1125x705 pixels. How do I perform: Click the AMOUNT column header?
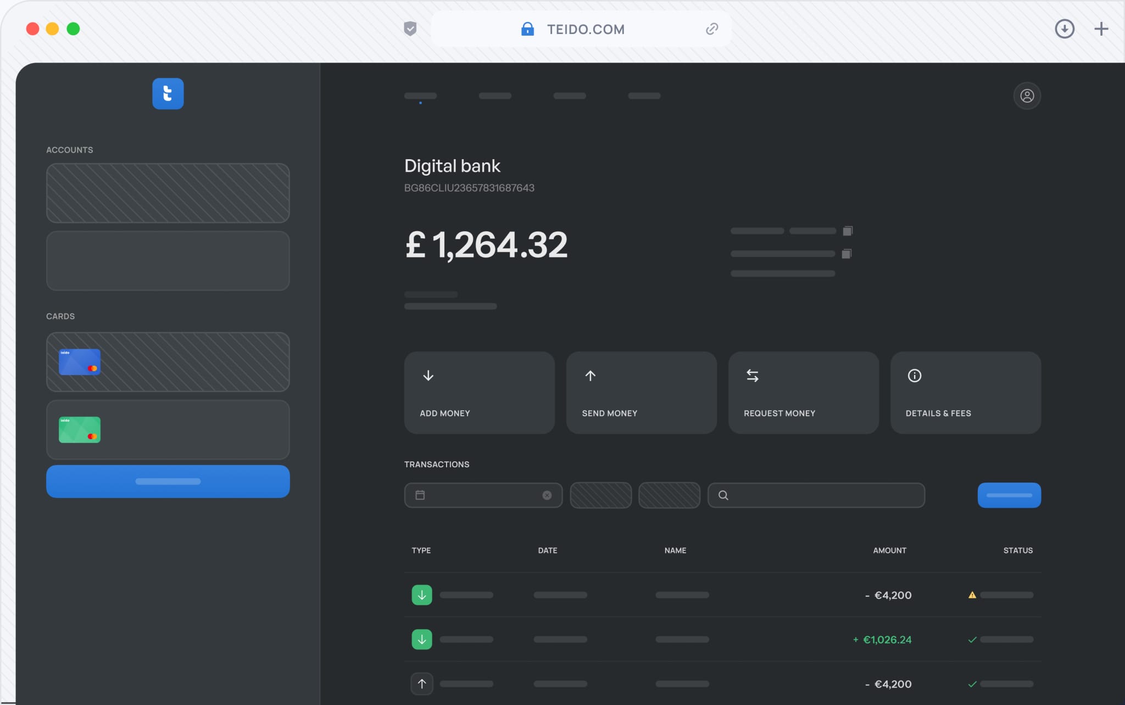point(890,551)
